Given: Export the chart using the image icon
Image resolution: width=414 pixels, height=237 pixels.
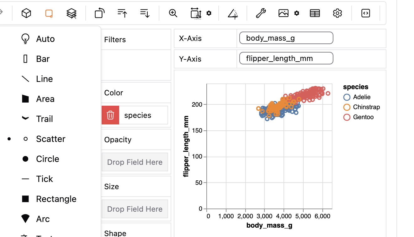Looking at the screenshot, I should 283,13.
